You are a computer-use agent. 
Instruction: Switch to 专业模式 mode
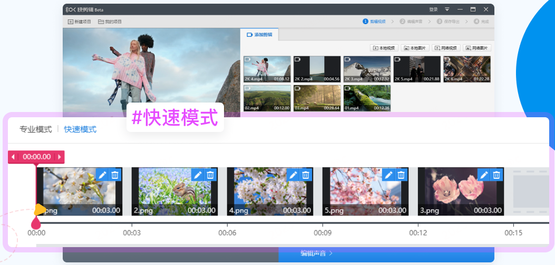point(36,129)
